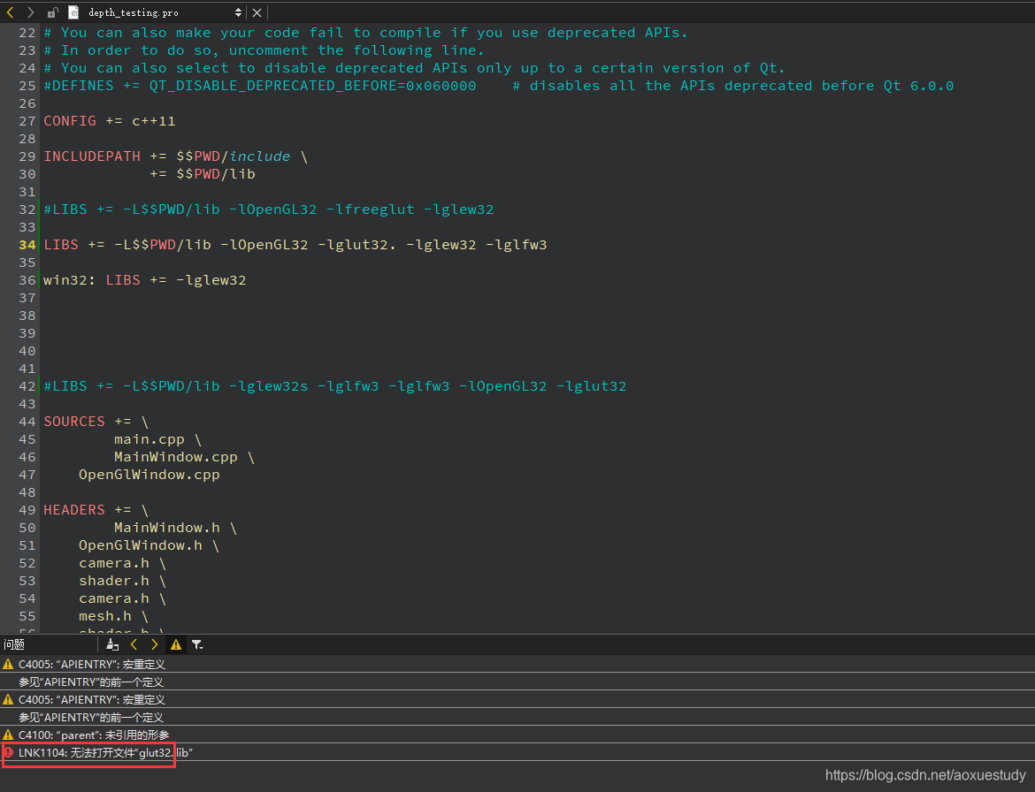Image resolution: width=1035 pixels, height=792 pixels.
Task: Click the warning triangle on the C4100 entry
Action: [x=7, y=735]
